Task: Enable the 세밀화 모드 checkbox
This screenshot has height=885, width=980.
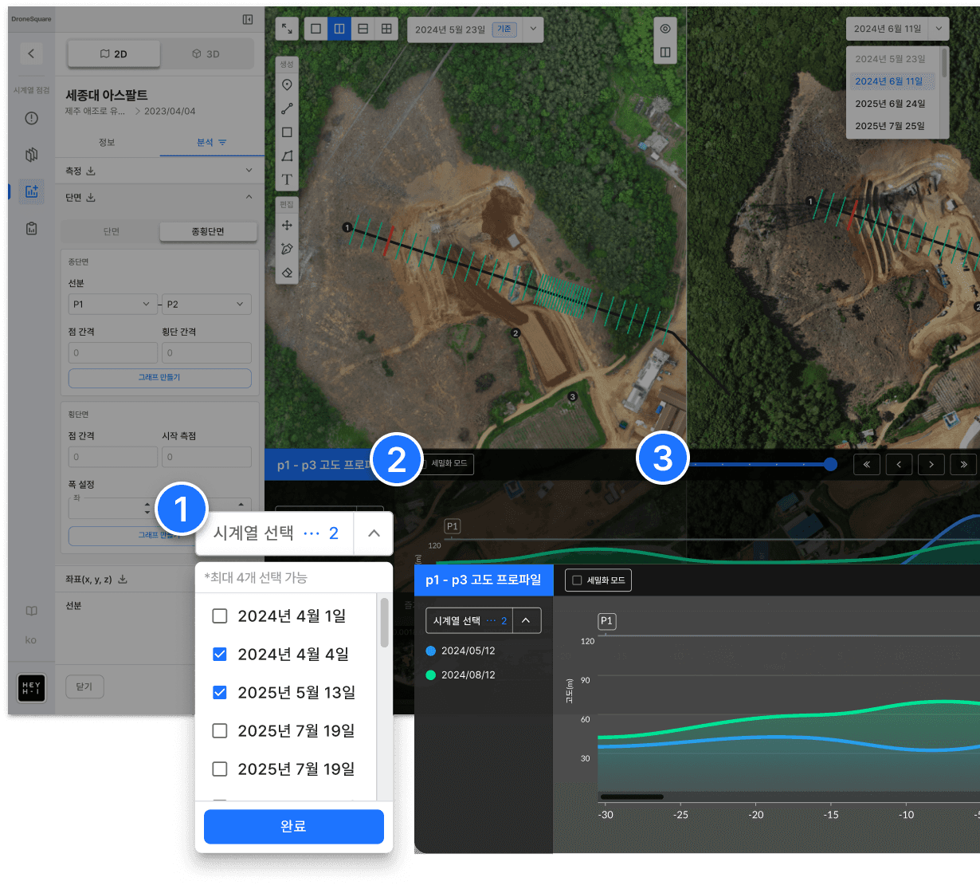Action: 578,580
